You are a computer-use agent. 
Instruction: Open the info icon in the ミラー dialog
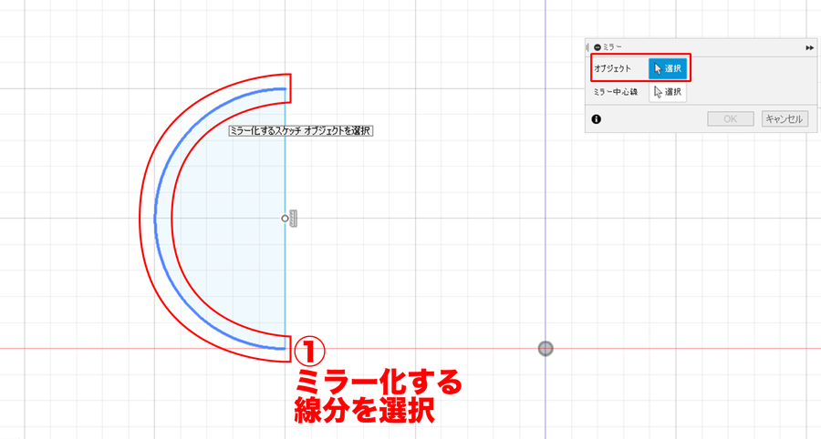[597, 119]
